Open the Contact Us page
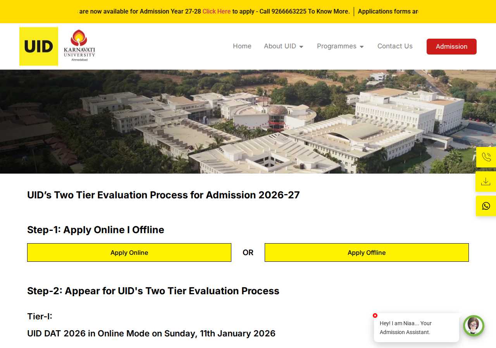This screenshot has height=348, width=496. 395,46
